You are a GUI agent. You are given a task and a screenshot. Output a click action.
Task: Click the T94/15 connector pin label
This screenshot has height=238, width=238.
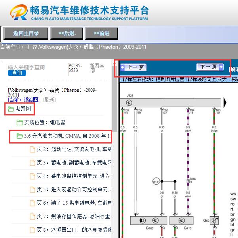coord(192,111)
